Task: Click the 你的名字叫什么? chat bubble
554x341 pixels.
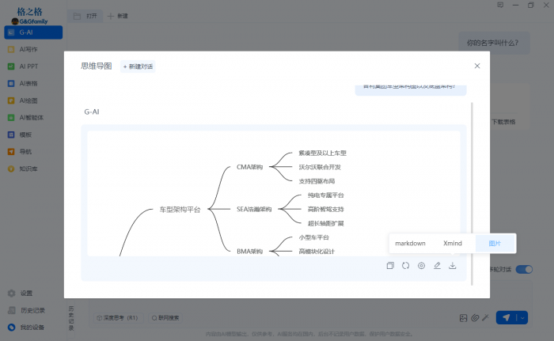Action: [x=494, y=43]
